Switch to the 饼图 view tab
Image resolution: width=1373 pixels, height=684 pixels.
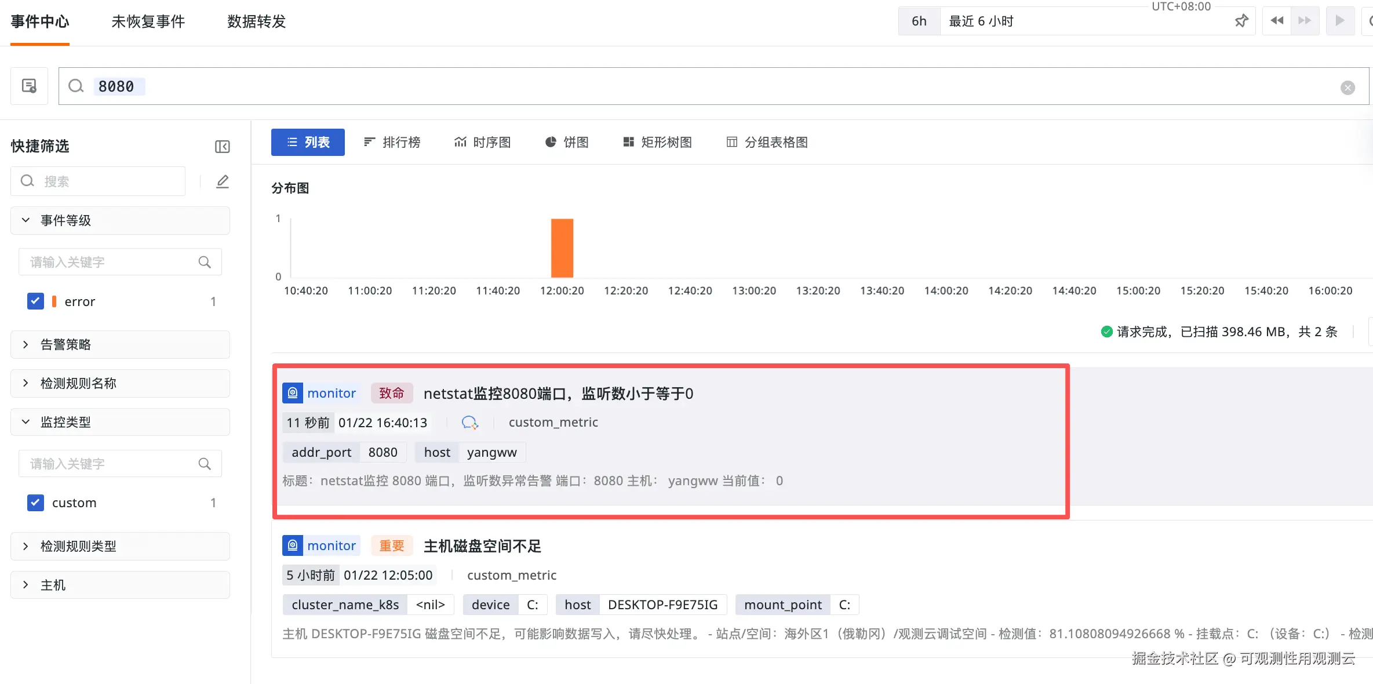(567, 142)
